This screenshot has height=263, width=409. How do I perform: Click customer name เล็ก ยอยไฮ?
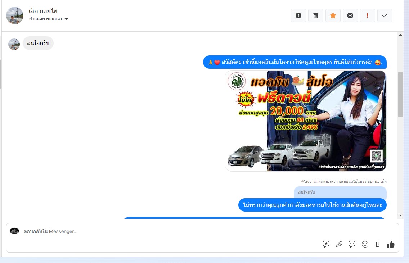pyautogui.click(x=43, y=11)
